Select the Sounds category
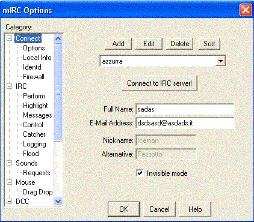The width and height of the screenshot is (254, 222). point(26,163)
